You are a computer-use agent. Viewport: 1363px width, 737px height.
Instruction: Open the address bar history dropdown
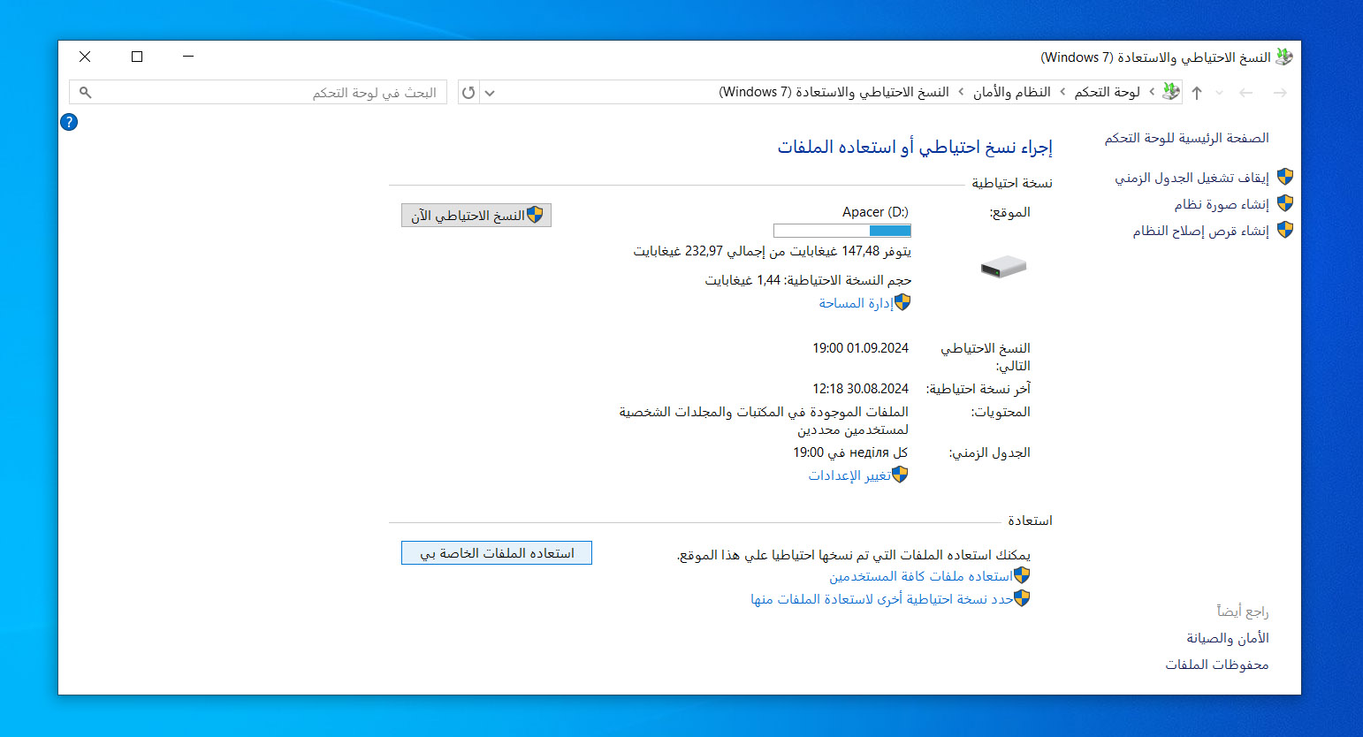coord(490,93)
